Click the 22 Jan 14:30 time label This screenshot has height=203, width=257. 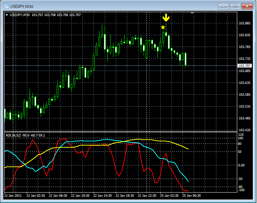coord(103,196)
